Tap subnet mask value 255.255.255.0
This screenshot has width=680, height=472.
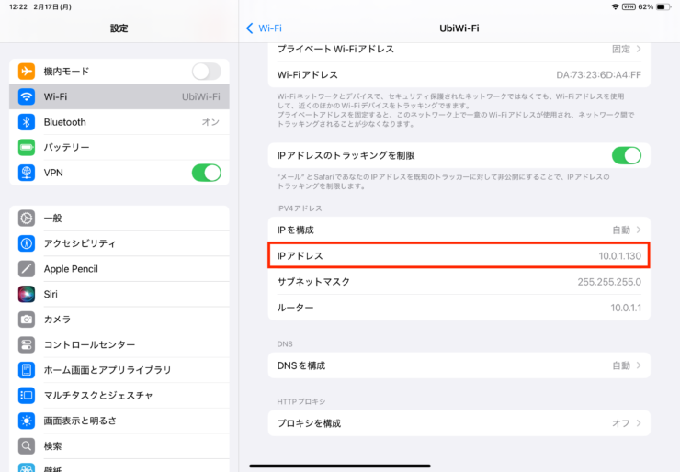609,282
